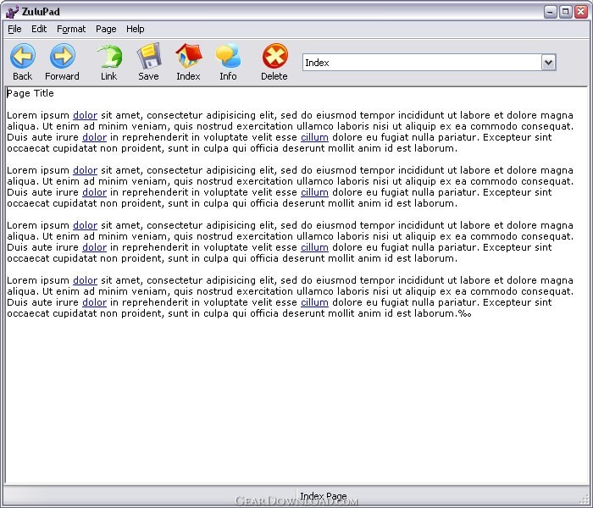The height and width of the screenshot is (508, 593).
Task: Go forward with the Forward arrow icon
Action: 63,56
